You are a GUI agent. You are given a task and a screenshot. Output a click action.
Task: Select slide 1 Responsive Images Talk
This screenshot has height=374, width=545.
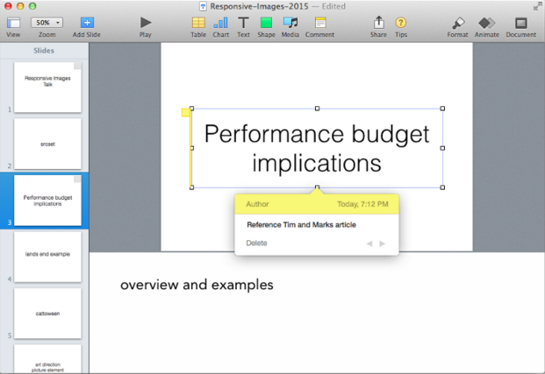pos(47,87)
